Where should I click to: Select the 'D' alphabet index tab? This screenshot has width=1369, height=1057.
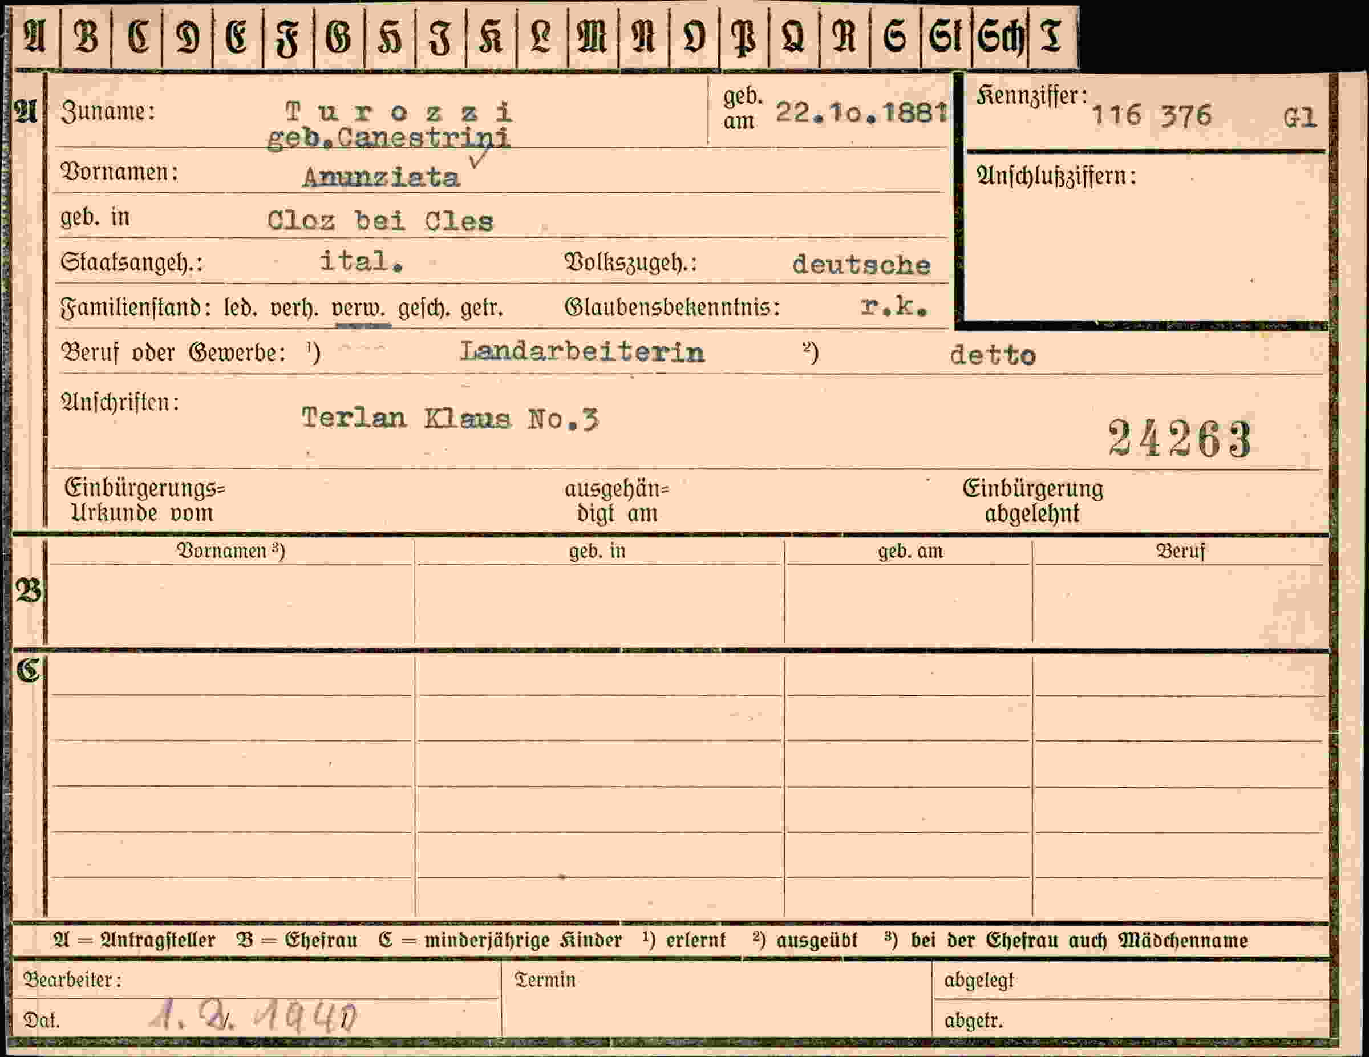[188, 37]
